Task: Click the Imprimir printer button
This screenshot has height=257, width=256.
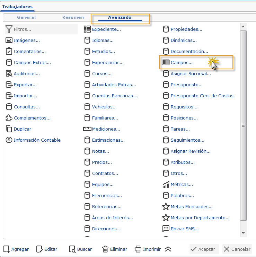Action: click(x=148, y=249)
